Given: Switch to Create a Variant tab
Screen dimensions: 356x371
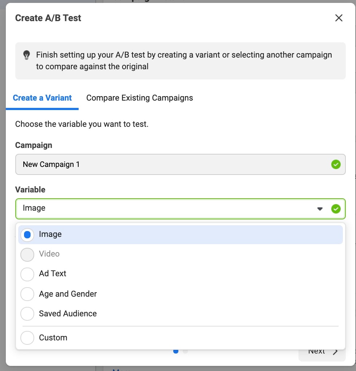Looking at the screenshot, I should coord(42,98).
